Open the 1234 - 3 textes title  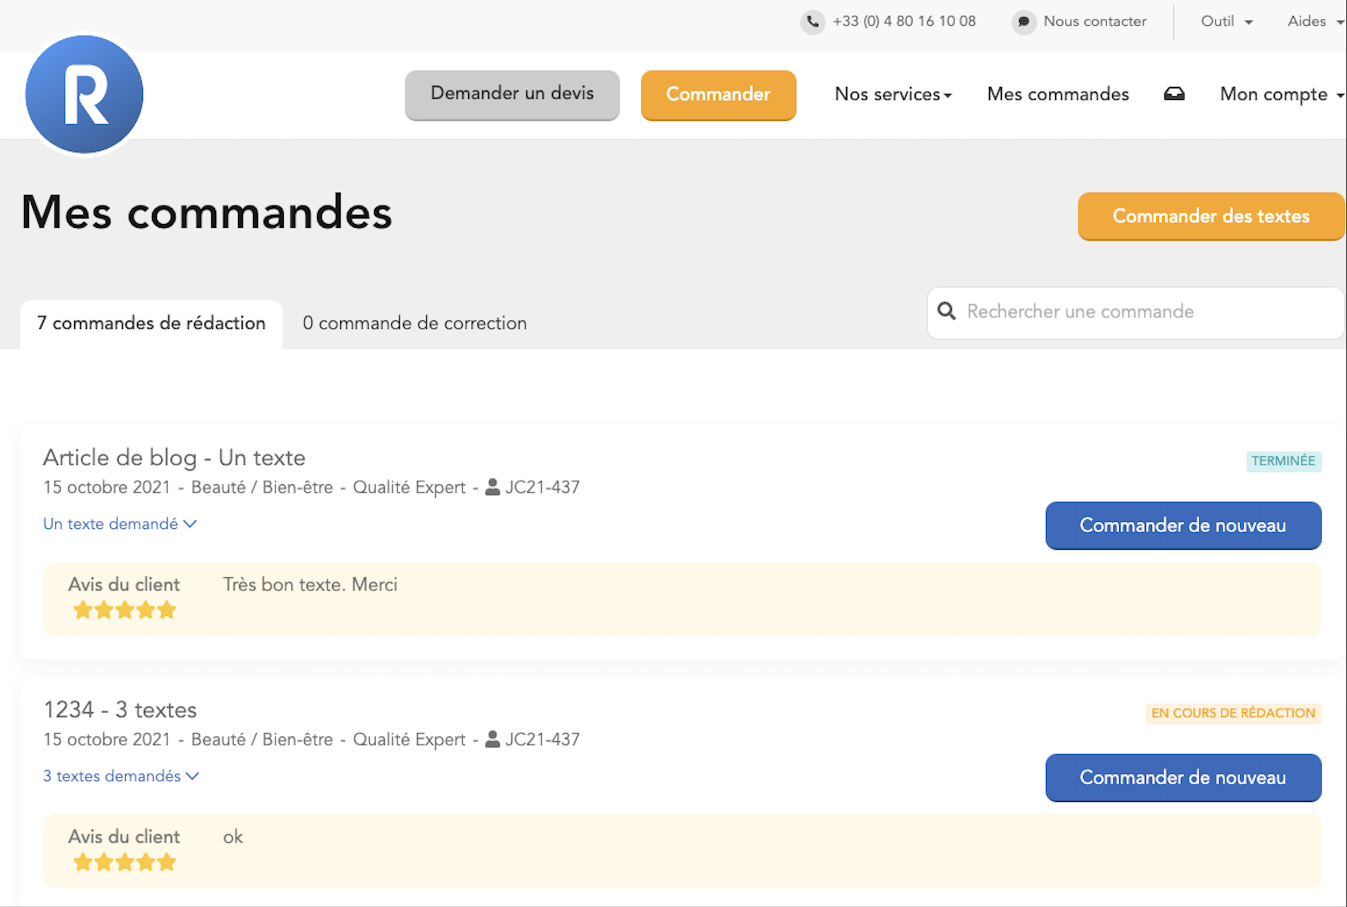[x=120, y=710]
